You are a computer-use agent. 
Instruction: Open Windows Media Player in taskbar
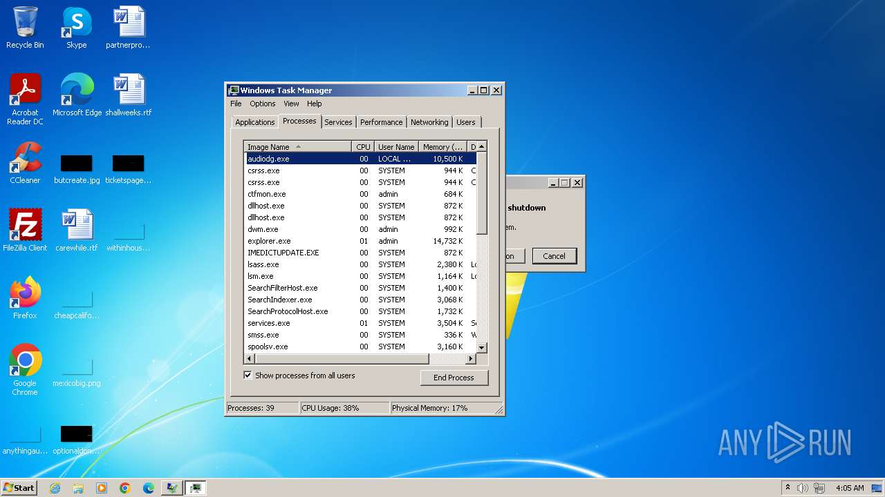tap(102, 488)
